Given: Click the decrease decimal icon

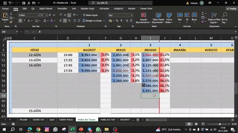Looking at the screenshot, I should click(x=131, y=21).
